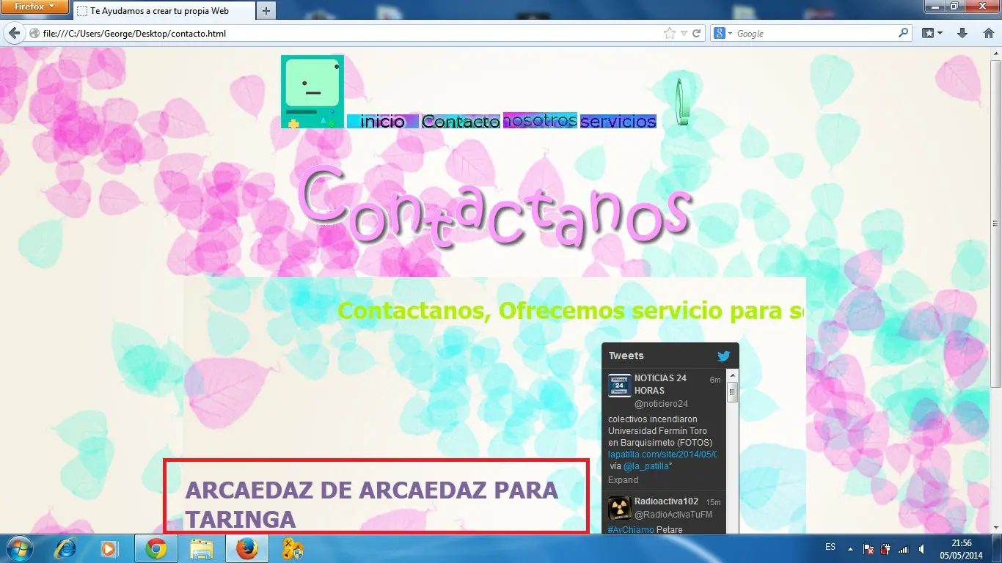Switch to Google Chrome in the taskbar
Viewport: 1002px width, 563px height.
[x=156, y=548]
